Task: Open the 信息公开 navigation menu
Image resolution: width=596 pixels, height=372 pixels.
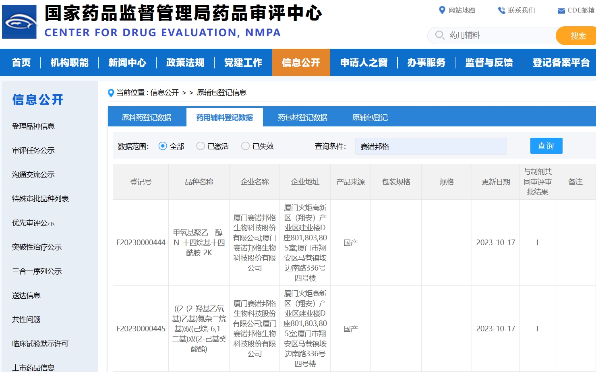Action: click(x=301, y=62)
